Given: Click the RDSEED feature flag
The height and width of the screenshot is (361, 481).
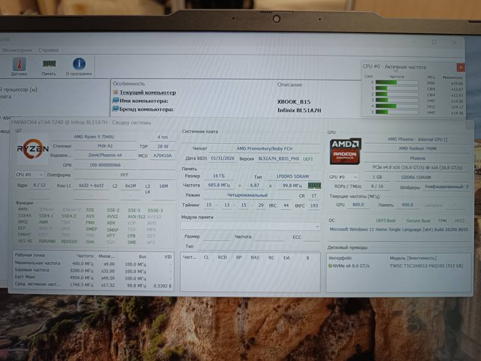Looking at the screenshot, I should tap(69, 242).
